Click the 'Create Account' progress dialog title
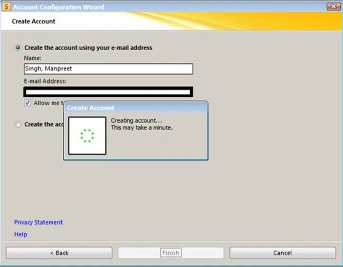Image resolution: width=343 pixels, height=267 pixels. [91, 108]
